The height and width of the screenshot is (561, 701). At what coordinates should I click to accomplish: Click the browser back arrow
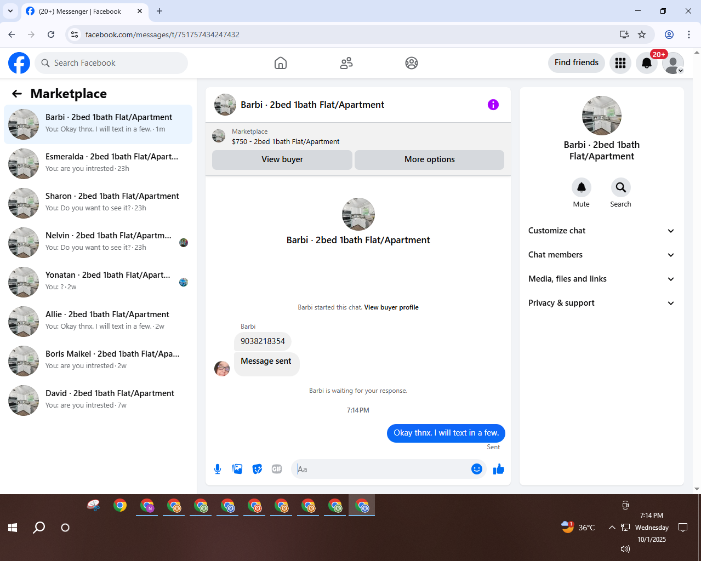coord(12,35)
